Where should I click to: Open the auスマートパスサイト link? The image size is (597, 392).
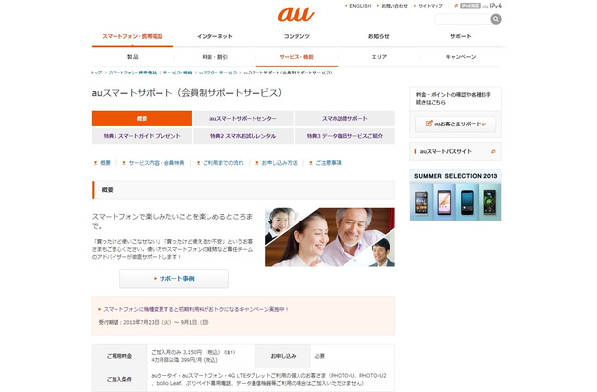click(x=449, y=153)
